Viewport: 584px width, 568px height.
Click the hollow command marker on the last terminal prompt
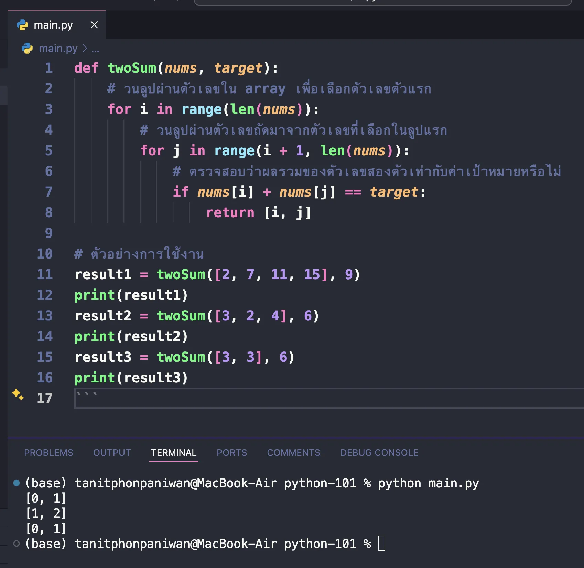point(16,544)
